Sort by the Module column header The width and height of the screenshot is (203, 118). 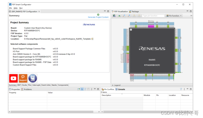tap(149, 95)
